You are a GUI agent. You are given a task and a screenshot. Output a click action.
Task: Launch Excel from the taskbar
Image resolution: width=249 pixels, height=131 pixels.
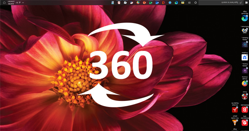point(151,2)
